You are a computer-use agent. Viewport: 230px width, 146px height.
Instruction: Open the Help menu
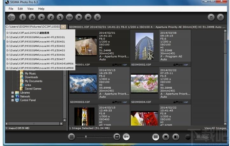coord(41,9)
